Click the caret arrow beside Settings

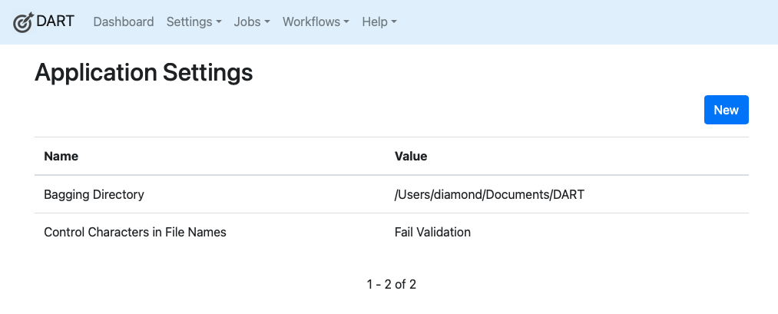click(x=219, y=22)
